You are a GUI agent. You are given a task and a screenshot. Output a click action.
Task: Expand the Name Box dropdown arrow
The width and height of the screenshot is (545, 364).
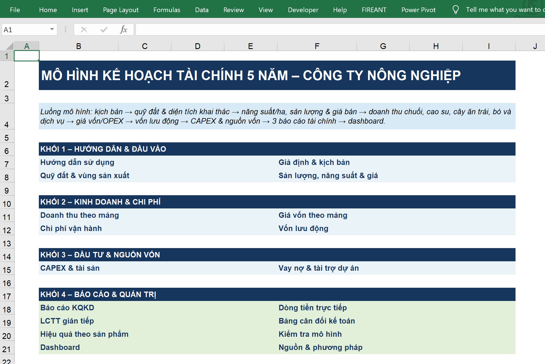(52, 29)
